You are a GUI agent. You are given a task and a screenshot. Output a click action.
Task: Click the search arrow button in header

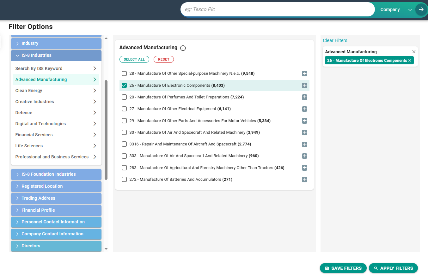[x=421, y=9]
